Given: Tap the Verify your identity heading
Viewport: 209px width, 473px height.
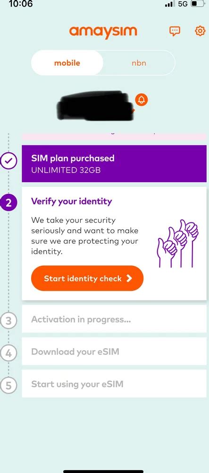Looking at the screenshot, I should (x=72, y=201).
